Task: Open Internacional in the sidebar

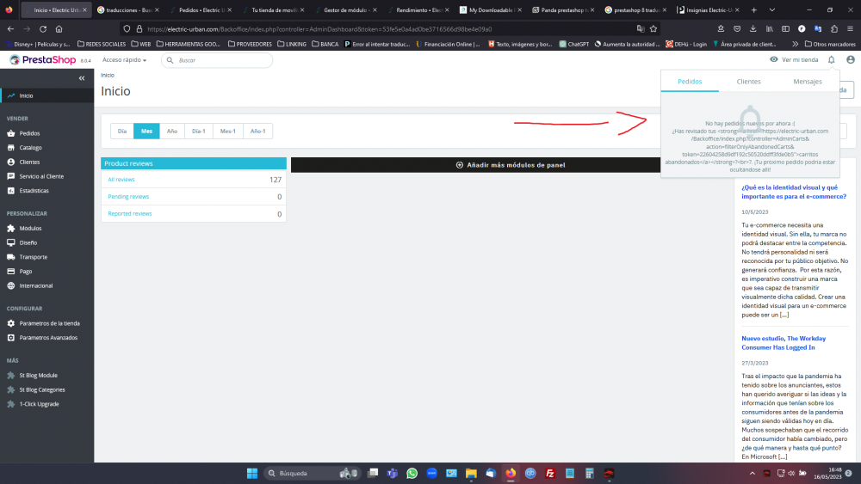Action: tap(35, 285)
